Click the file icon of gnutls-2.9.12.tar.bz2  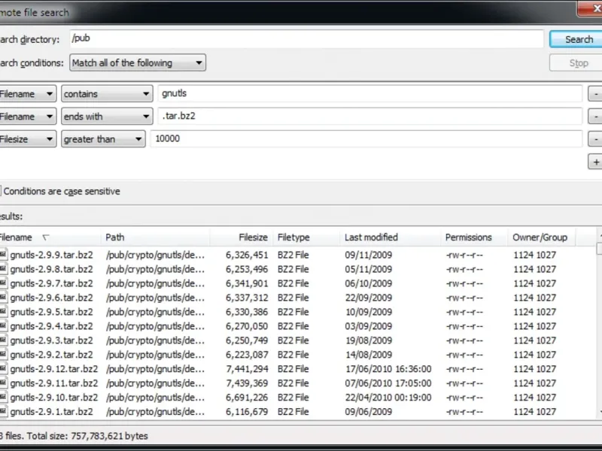4,368
